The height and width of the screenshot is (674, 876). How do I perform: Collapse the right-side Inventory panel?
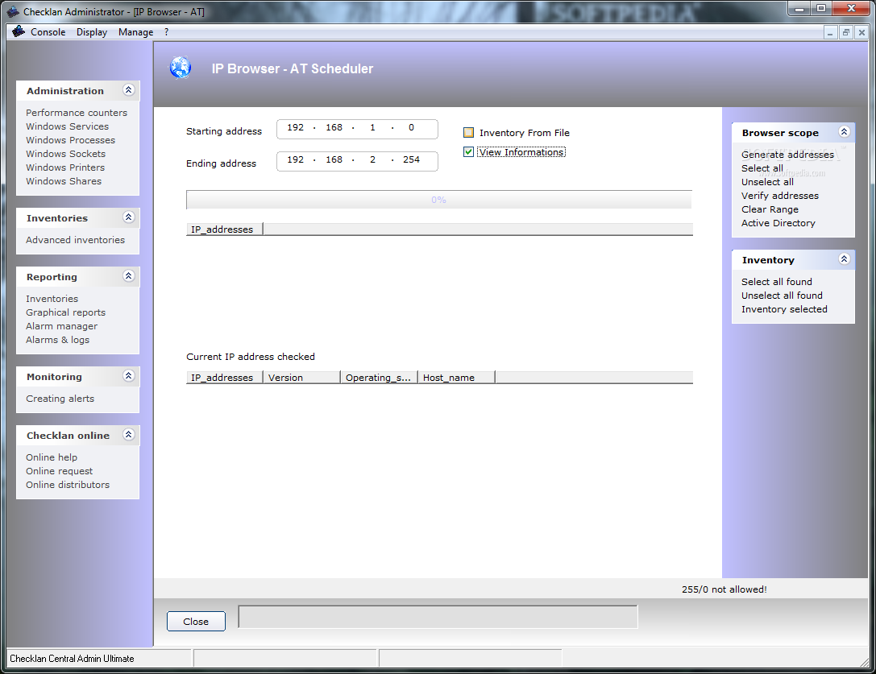tap(844, 259)
